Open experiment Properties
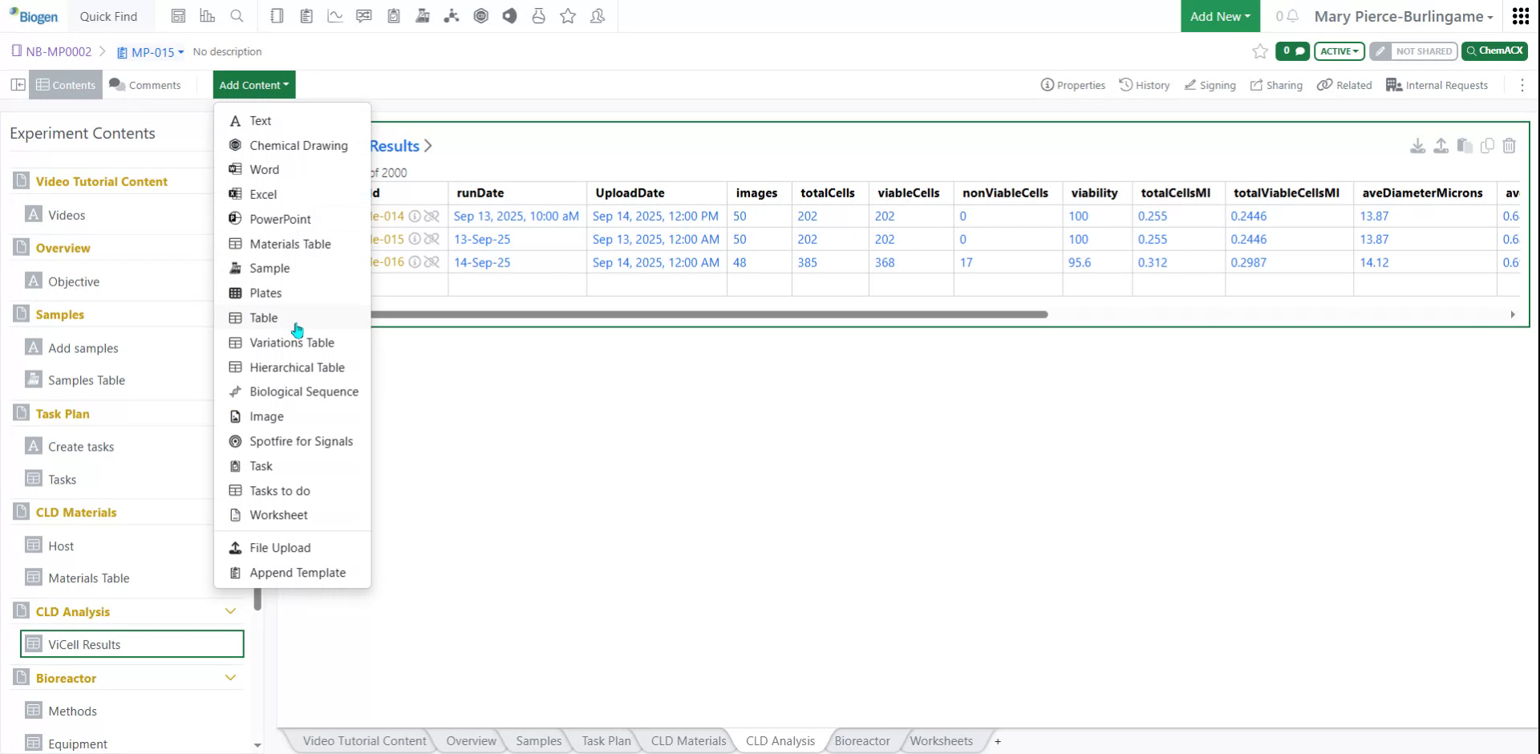The image size is (1540, 754). point(1072,84)
